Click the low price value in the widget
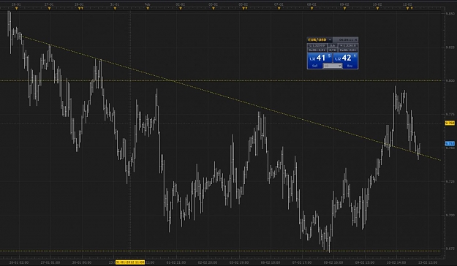 [317, 45]
